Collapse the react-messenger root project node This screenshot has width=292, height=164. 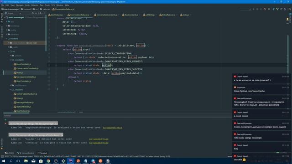tap(5, 17)
